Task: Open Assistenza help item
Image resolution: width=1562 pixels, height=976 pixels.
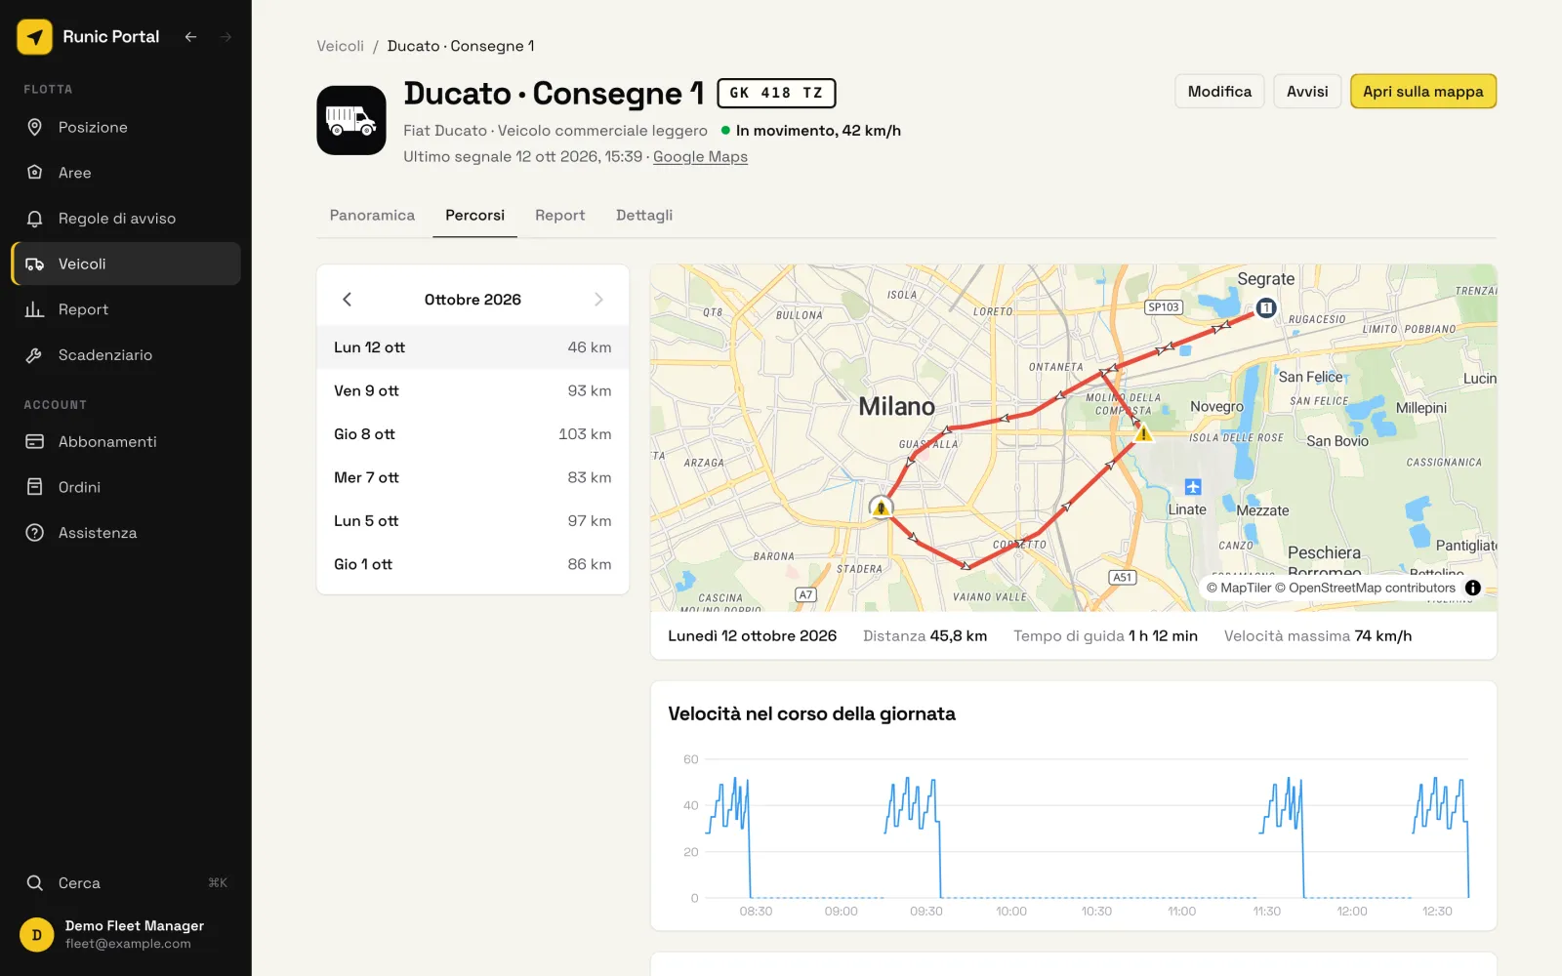Action: click(x=126, y=533)
